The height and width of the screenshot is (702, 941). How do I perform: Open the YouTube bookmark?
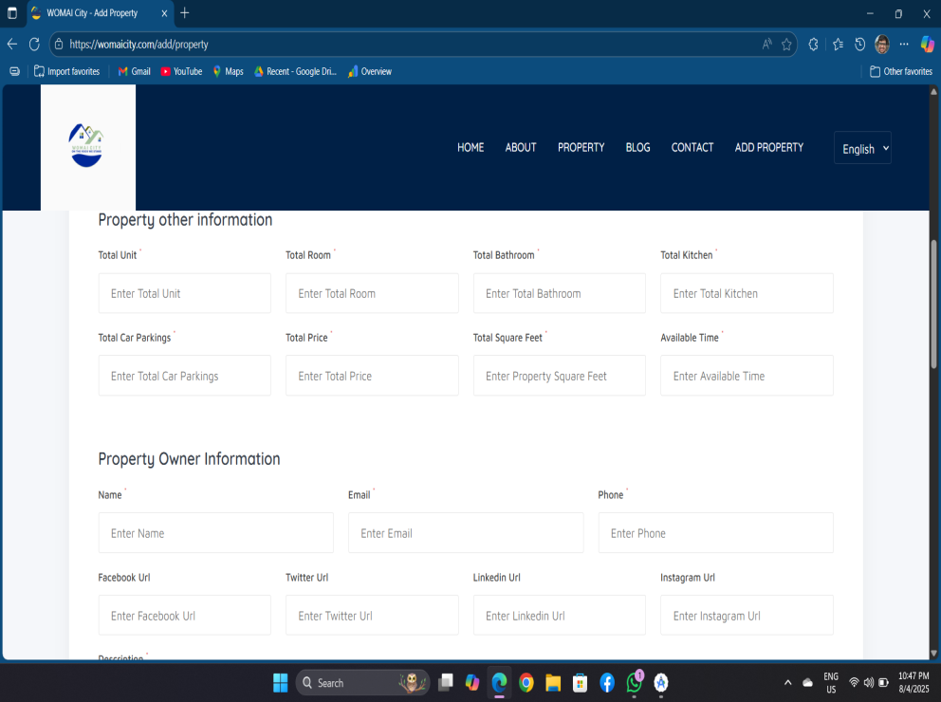point(181,71)
